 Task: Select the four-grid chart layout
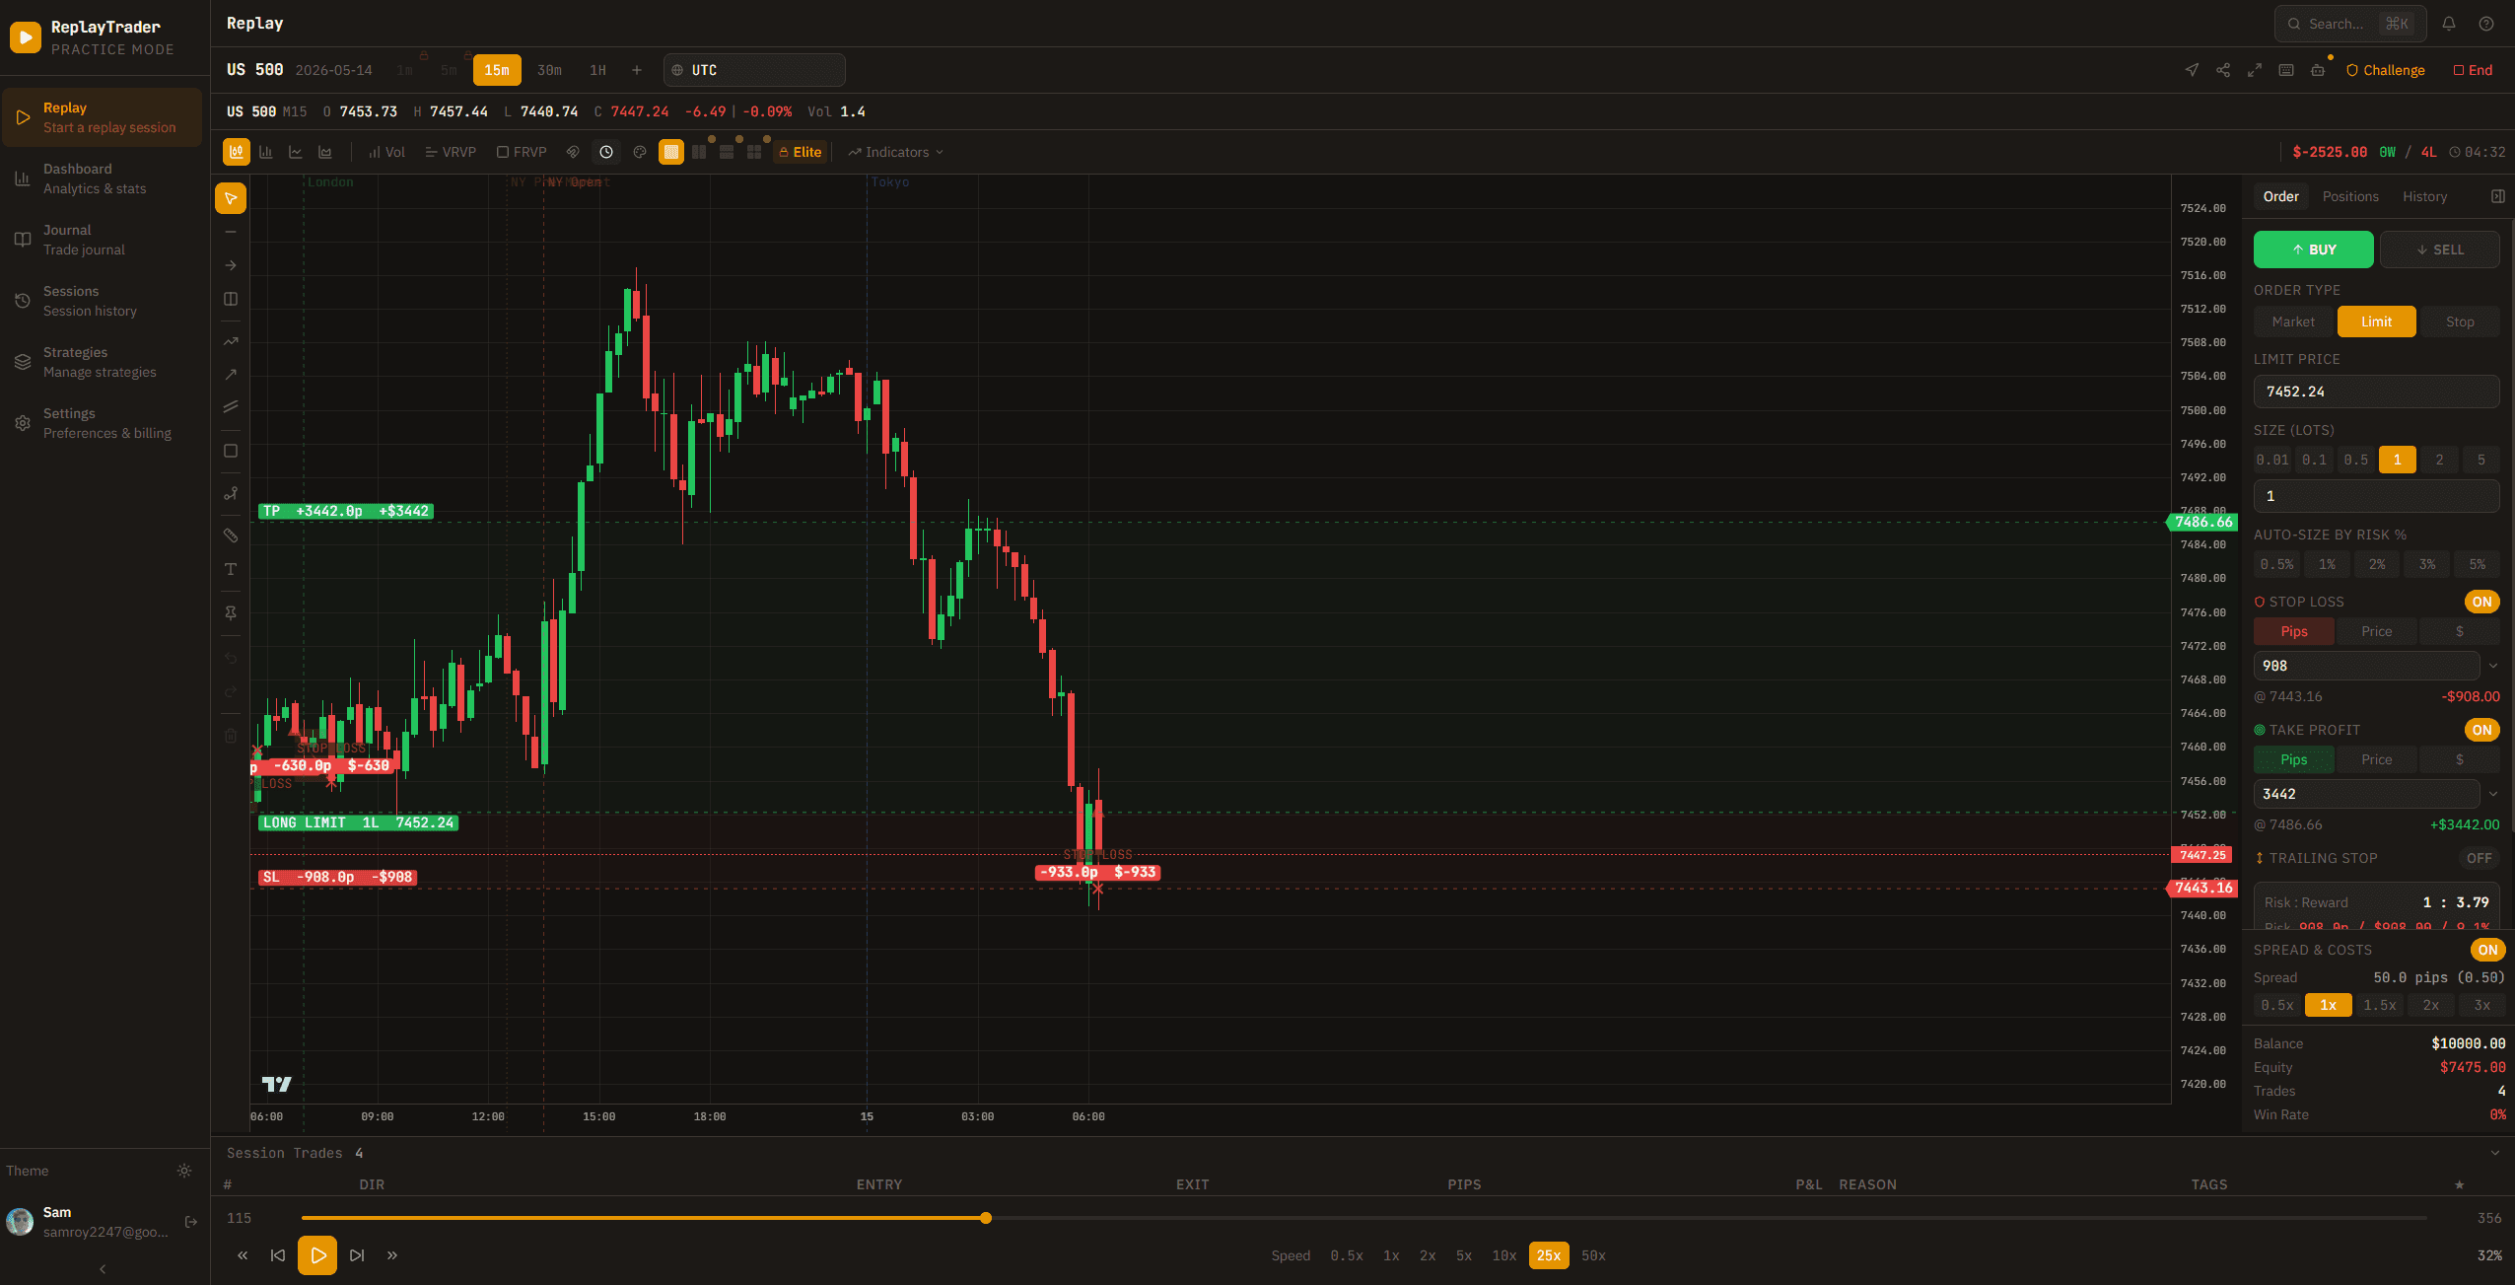click(754, 152)
